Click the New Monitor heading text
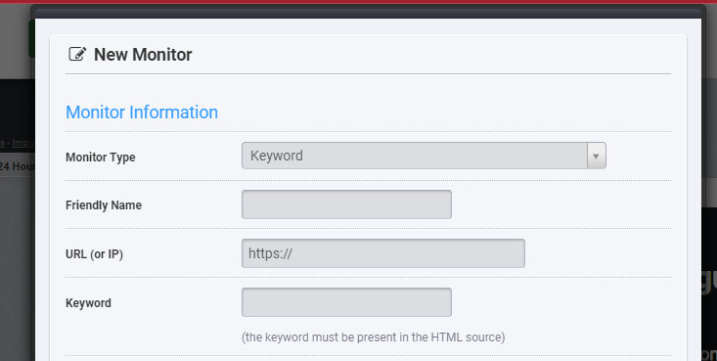This screenshot has width=717, height=361. [x=143, y=55]
